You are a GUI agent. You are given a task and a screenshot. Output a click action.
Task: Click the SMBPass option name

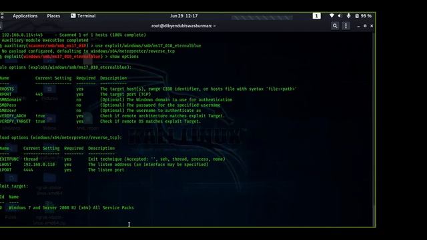point(8,105)
